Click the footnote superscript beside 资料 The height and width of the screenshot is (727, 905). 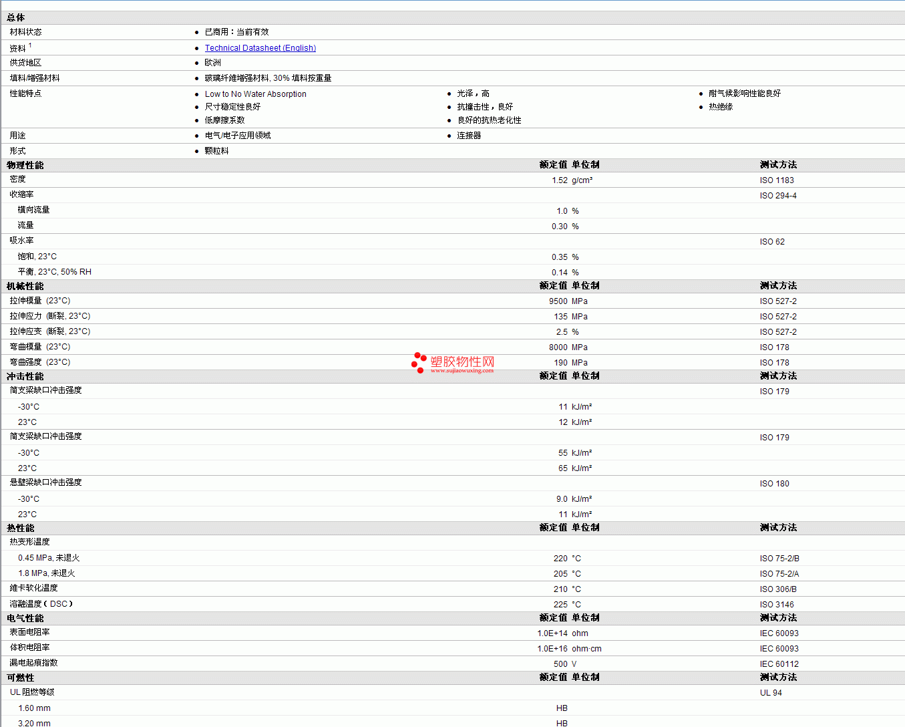[x=30, y=45]
